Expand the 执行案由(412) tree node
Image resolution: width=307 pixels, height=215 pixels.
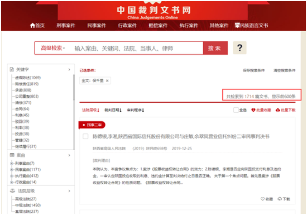point(12,176)
